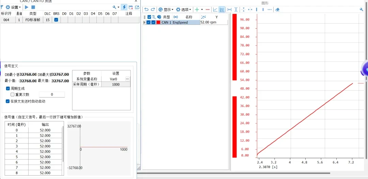Click the color palette icon in the signal list header
Image resolution: width=368 pixels, height=179 pixels.
[x=159, y=17]
